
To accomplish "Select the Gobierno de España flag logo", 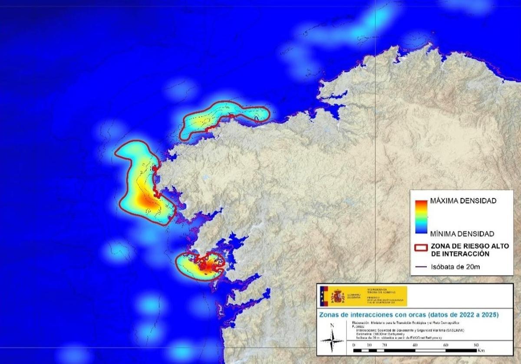I will (324, 295).
